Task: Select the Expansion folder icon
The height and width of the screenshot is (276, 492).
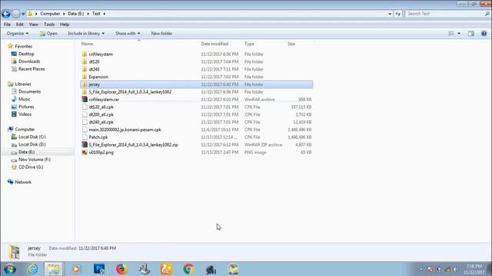Action: click(85, 77)
